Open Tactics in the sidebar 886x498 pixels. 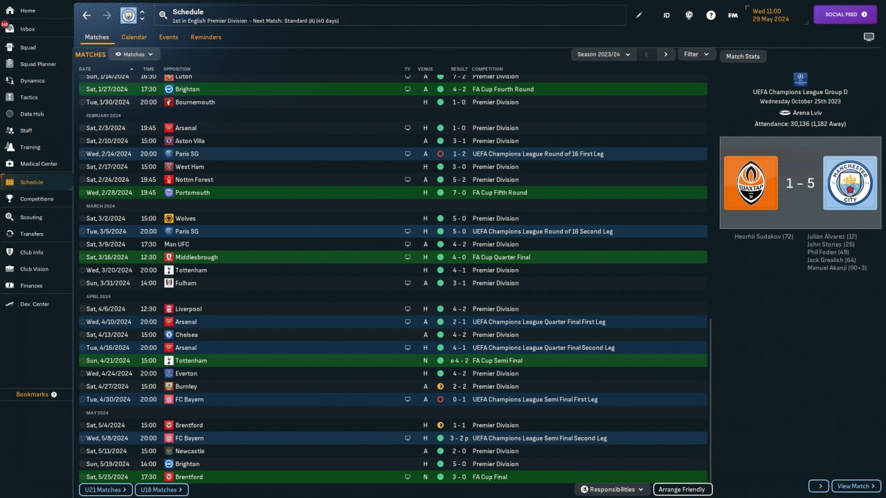coord(37,98)
